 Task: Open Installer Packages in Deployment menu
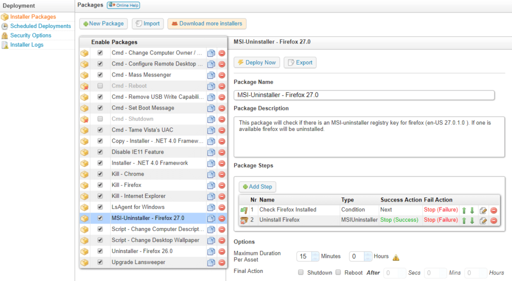33,16
